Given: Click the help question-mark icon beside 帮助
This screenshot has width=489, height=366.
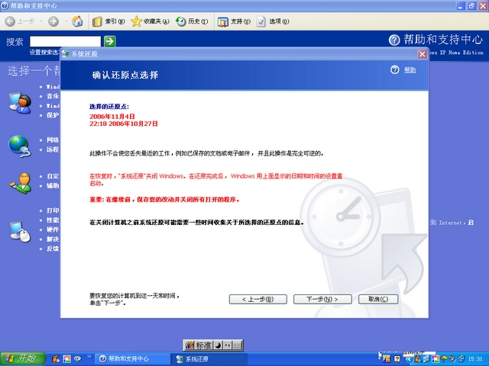Looking at the screenshot, I should click(x=394, y=69).
